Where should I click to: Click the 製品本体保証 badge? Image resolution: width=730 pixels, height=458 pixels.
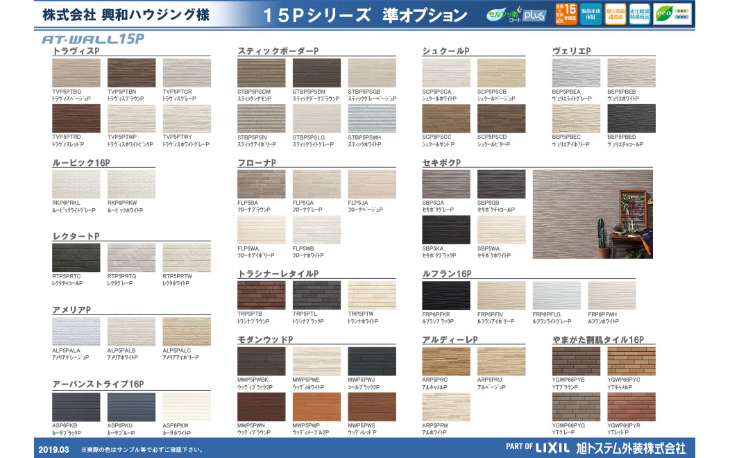click(591, 14)
